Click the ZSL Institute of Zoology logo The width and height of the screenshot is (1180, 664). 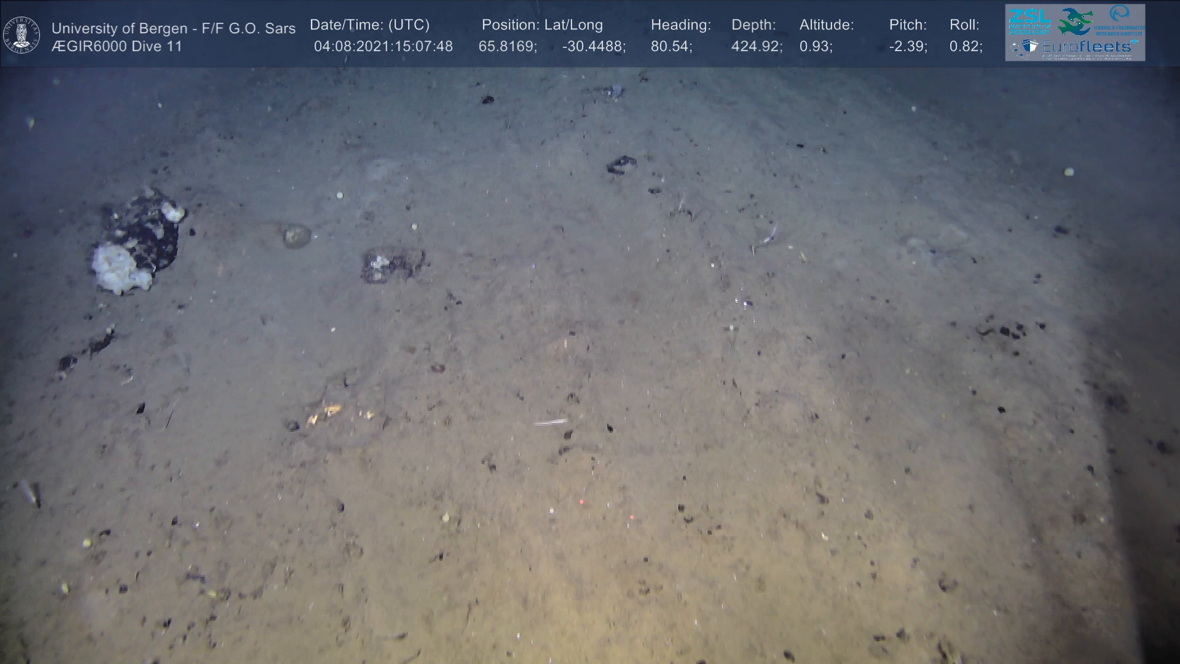[x=1029, y=21]
